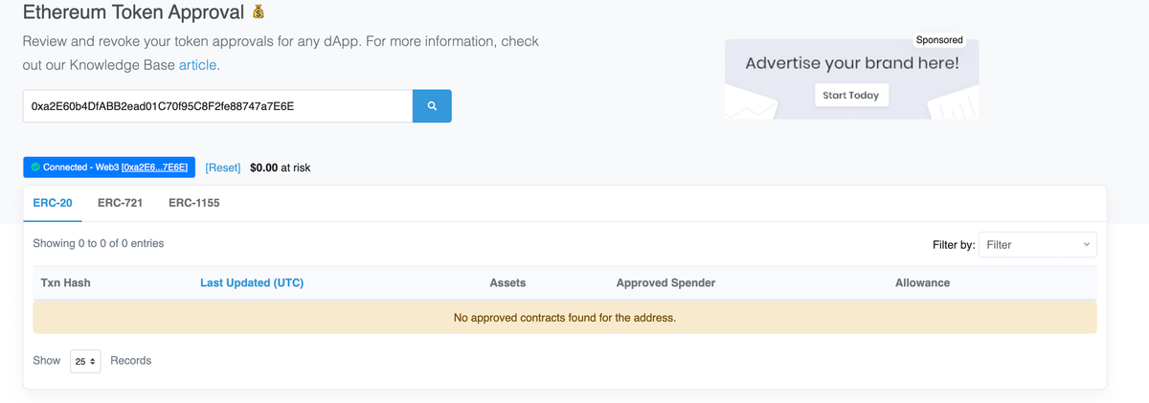Switch to the ERC-721 tab
1149x403 pixels.
(x=120, y=203)
